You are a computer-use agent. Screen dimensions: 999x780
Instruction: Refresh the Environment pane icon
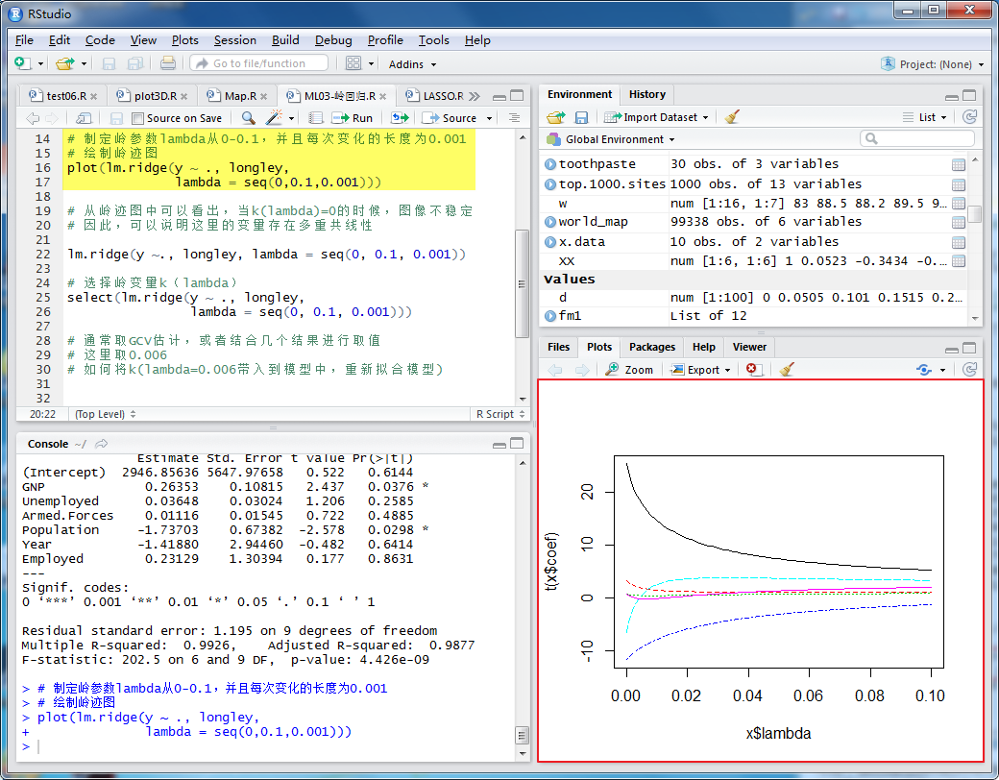tap(969, 116)
